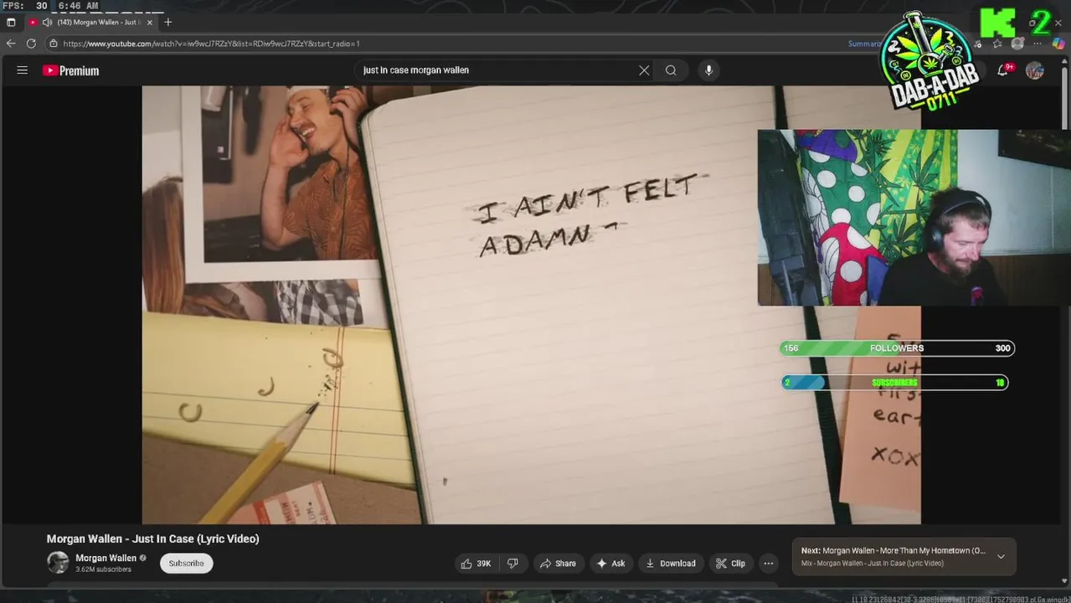This screenshot has width=1071, height=603.
Task: Click the 3.62M subscribers text
Action: point(103,569)
